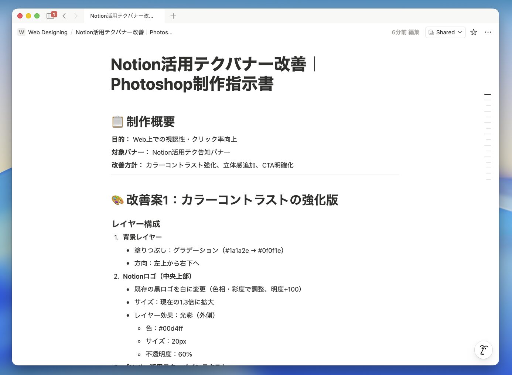
Task: Click the page title breadcrumb Notion活用テクバナー改善
Action: point(124,32)
